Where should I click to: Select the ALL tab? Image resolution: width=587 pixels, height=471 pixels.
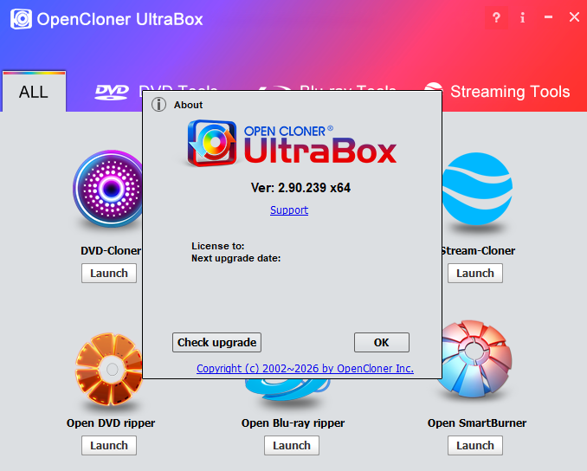[x=34, y=92]
